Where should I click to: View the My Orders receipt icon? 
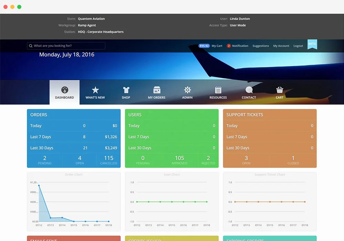157,89
